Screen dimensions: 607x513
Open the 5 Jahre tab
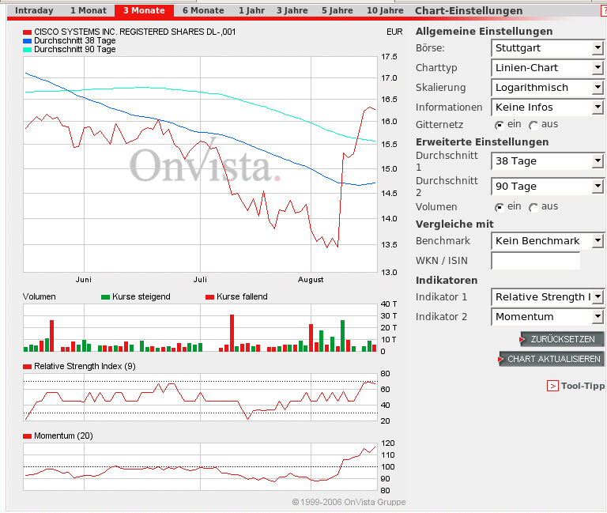click(x=337, y=10)
